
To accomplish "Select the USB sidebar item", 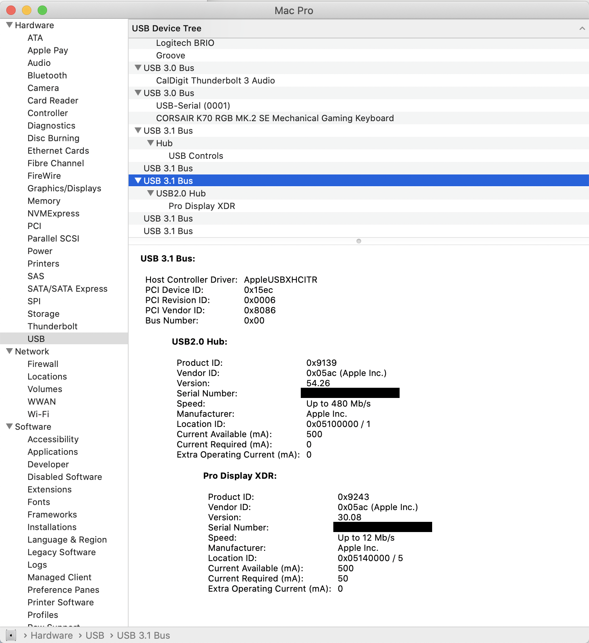I will click(x=64, y=339).
